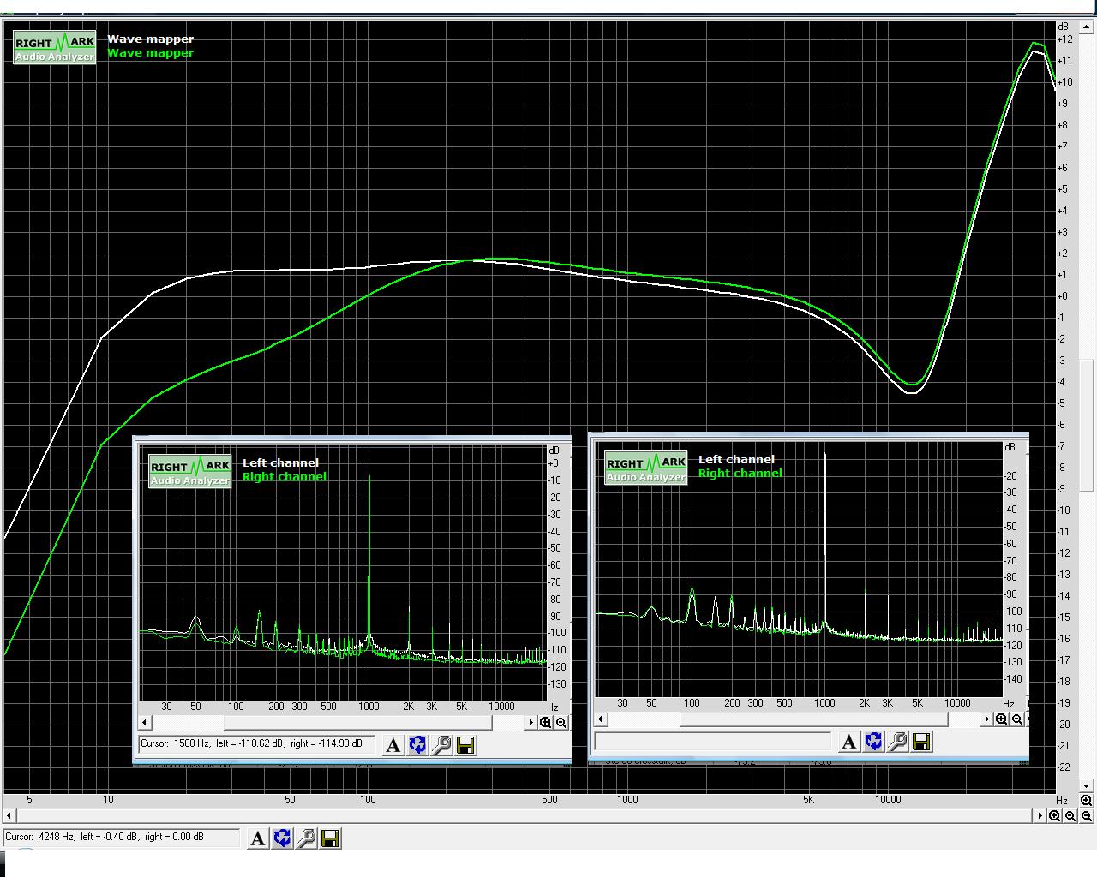Viewport: 1097px width, 877px height.
Task: Click the swap colors icon beside Cursor 4248 Hz
Action: [x=282, y=838]
